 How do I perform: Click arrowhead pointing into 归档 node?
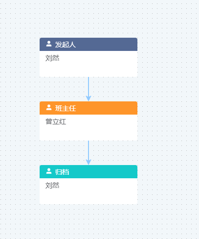(x=88, y=162)
